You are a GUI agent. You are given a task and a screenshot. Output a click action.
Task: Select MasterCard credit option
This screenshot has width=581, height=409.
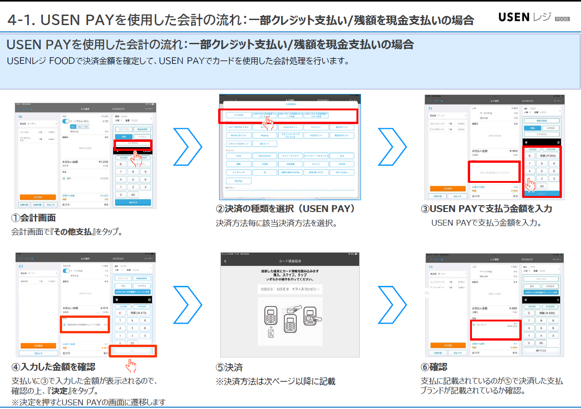point(265,156)
